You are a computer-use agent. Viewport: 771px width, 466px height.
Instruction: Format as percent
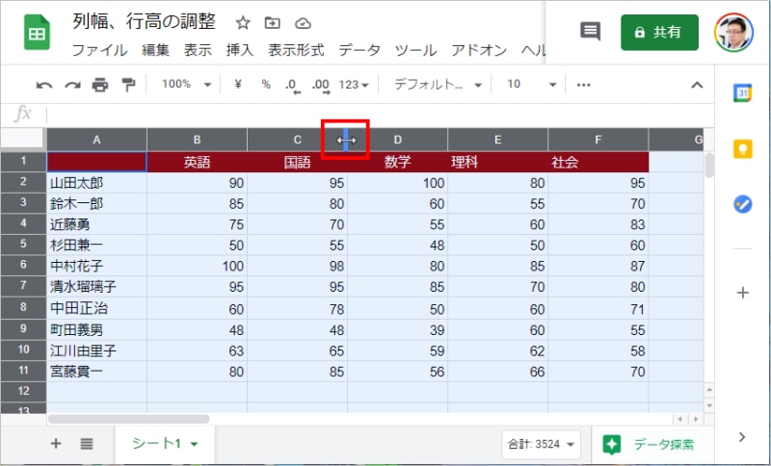pyautogui.click(x=266, y=85)
